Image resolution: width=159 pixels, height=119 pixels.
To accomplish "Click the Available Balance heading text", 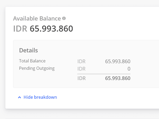I will pyautogui.click(x=37, y=18).
